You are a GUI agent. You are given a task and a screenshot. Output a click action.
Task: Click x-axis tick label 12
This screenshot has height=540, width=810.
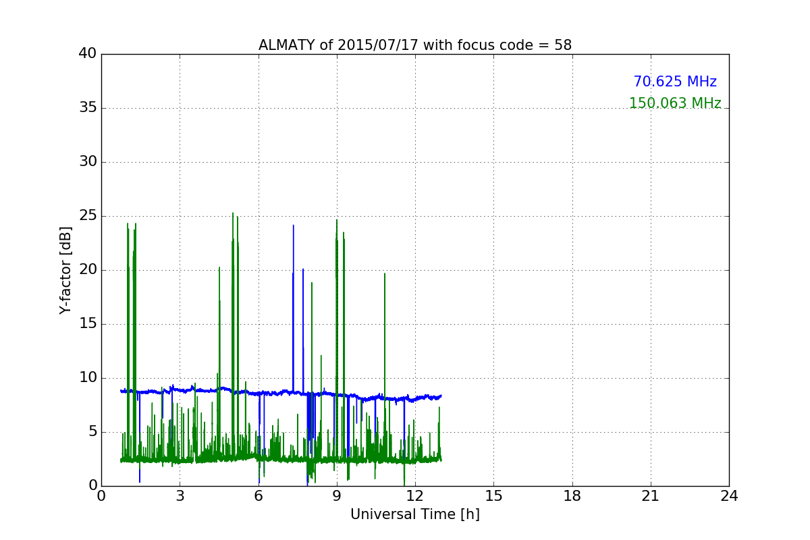415,496
